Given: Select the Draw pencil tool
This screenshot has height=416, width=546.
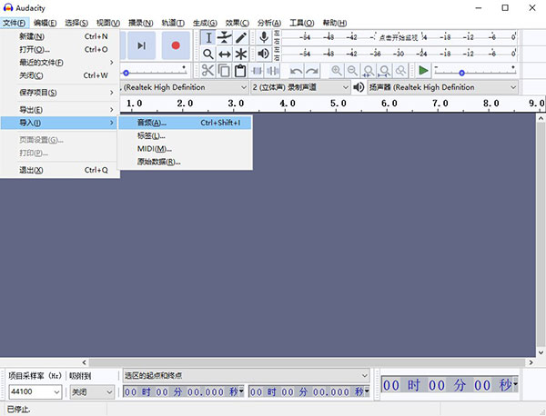Looking at the screenshot, I should click(x=241, y=37).
